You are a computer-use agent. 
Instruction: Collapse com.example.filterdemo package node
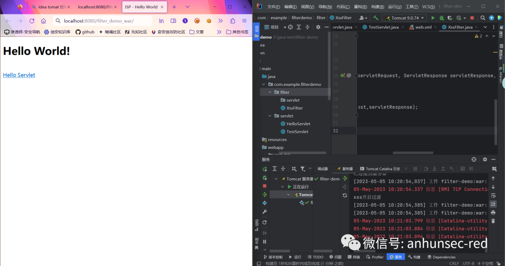click(x=264, y=84)
